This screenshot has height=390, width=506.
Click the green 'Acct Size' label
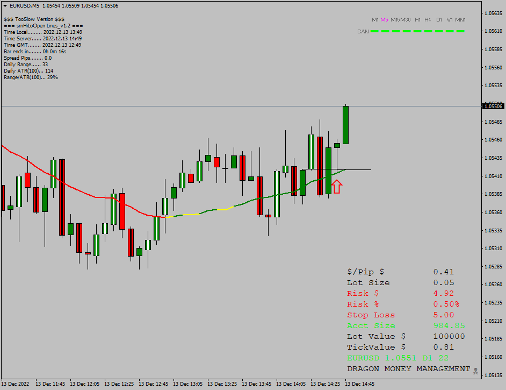click(371, 325)
